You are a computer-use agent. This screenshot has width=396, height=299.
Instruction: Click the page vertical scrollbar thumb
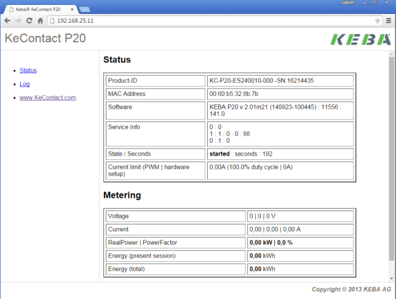(x=392, y=159)
